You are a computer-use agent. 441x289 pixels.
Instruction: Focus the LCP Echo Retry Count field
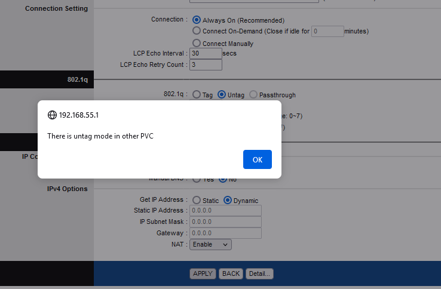click(x=206, y=64)
